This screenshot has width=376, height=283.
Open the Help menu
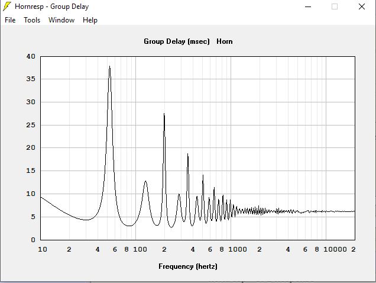pyautogui.click(x=90, y=20)
